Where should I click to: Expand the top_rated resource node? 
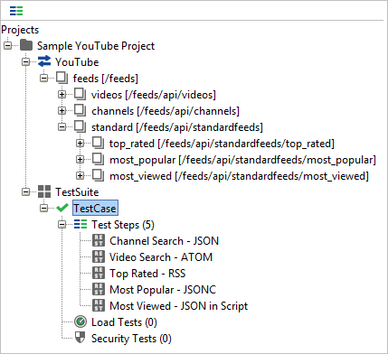[x=80, y=144]
